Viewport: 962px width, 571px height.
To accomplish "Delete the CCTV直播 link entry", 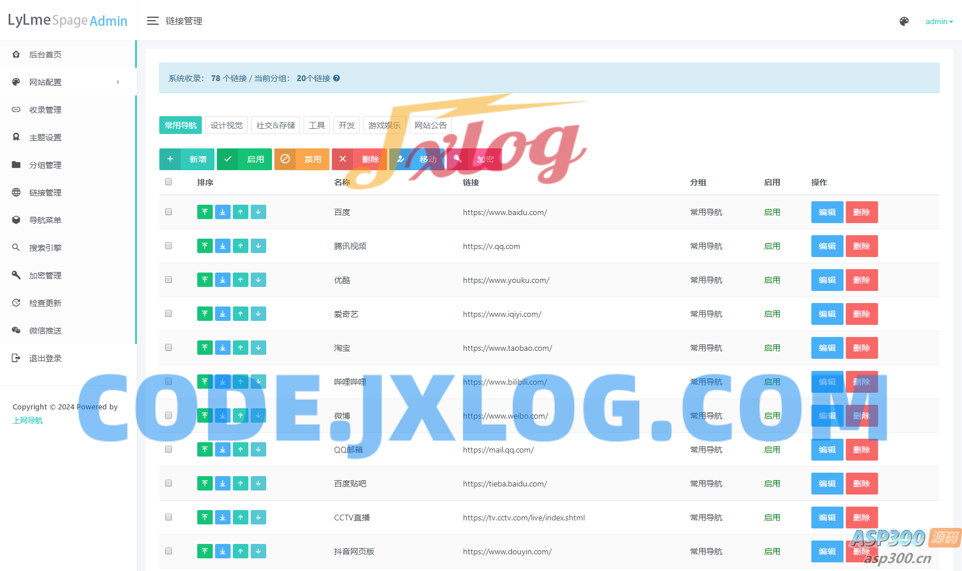I will click(x=861, y=518).
